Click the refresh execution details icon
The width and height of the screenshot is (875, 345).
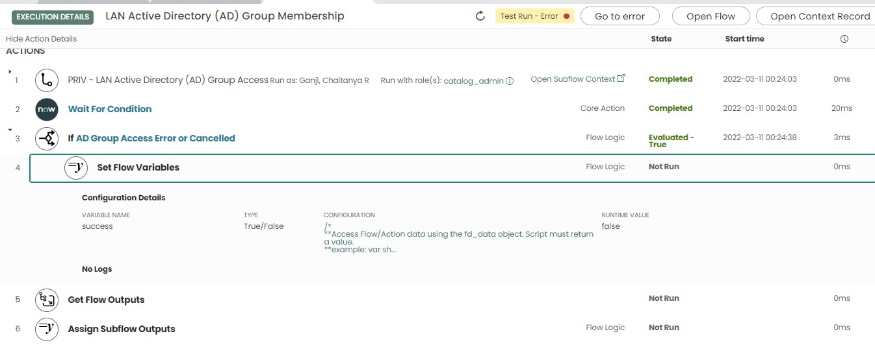[x=480, y=16]
